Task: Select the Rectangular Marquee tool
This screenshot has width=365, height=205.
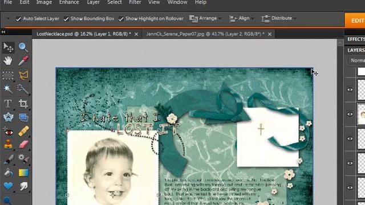Action: (8, 76)
